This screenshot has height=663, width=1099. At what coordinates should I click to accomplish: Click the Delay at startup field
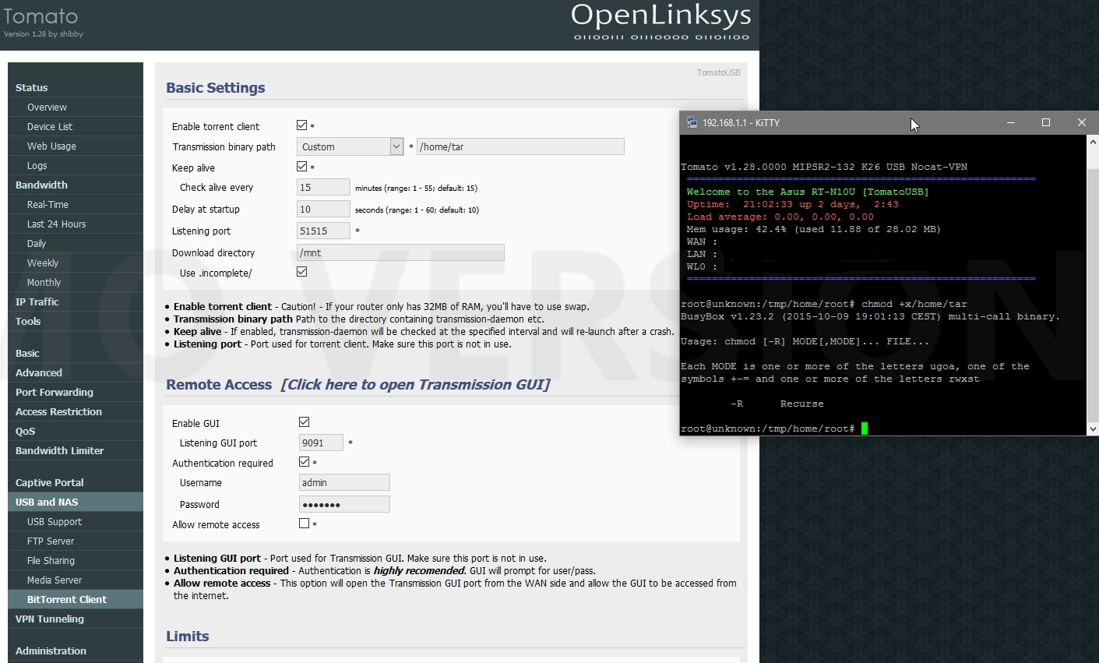tap(323, 209)
